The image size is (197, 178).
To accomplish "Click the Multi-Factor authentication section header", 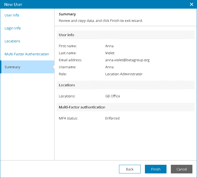I will (x=82, y=107).
